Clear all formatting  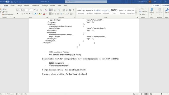(x=46, y=10)
